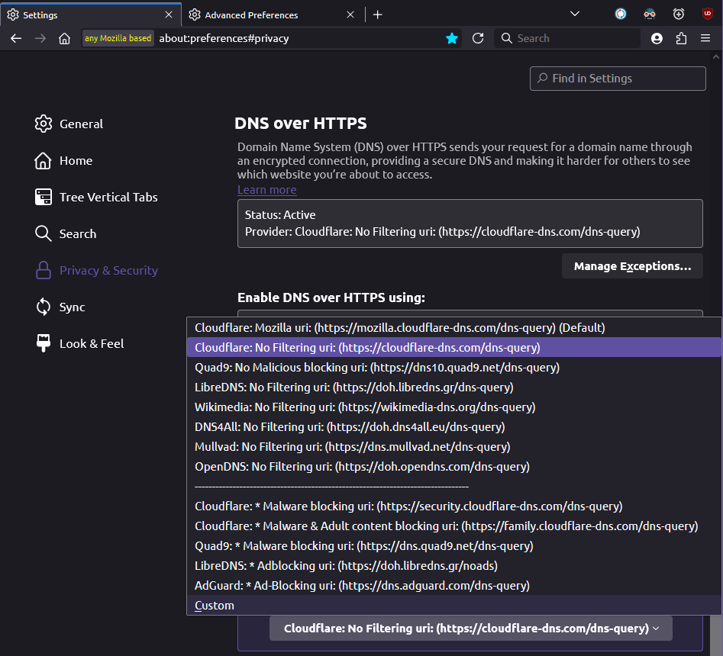723x656 pixels.
Task: Follow the Learn more link
Action: tap(267, 190)
